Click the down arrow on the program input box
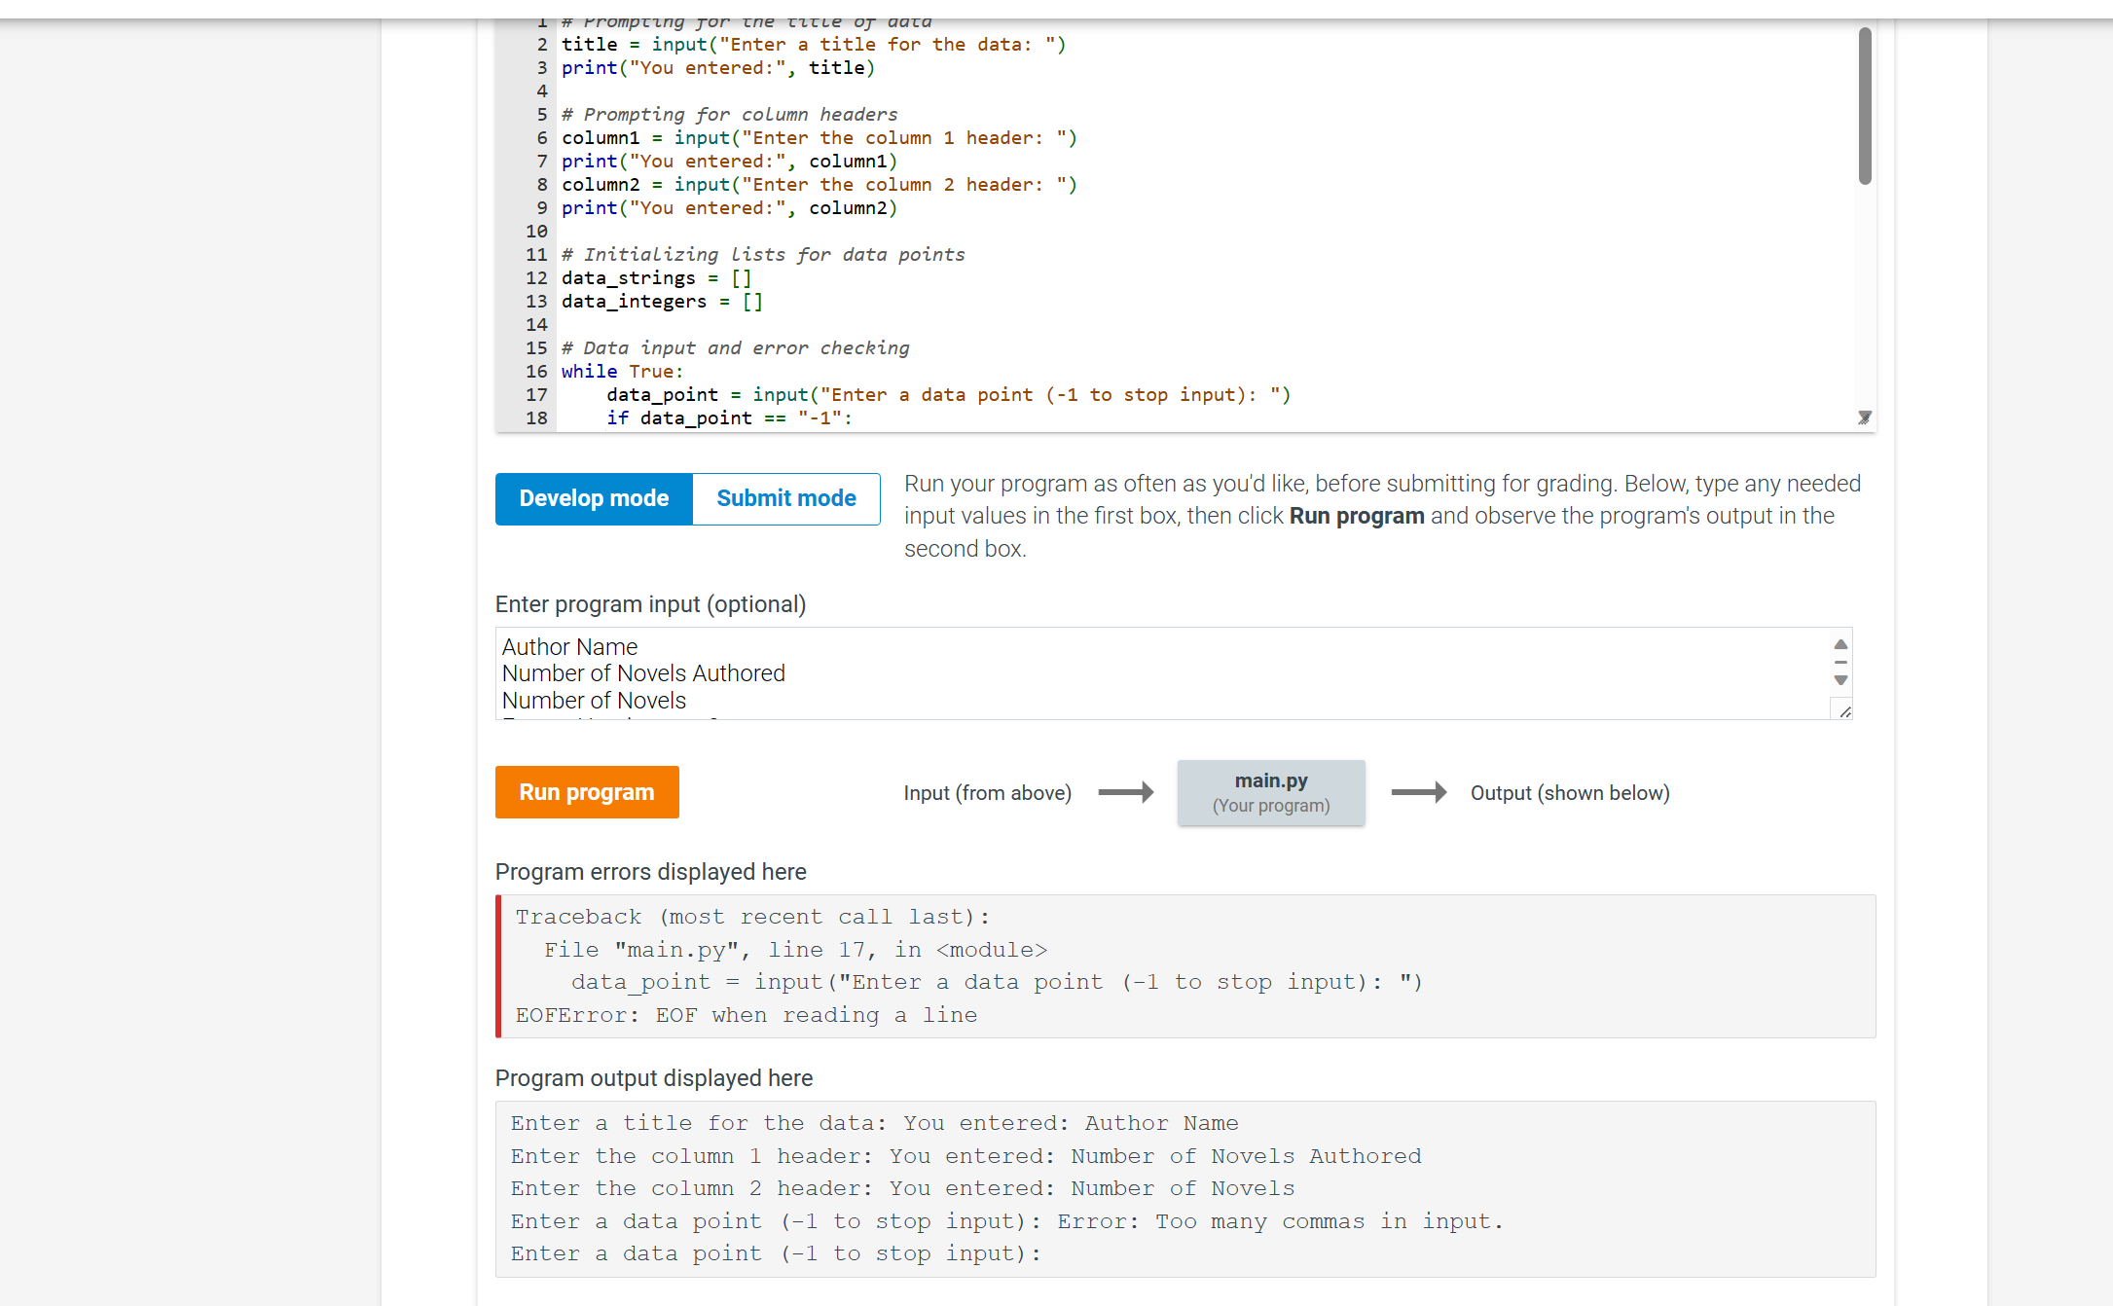Image resolution: width=2113 pixels, height=1306 pixels. click(x=1840, y=680)
